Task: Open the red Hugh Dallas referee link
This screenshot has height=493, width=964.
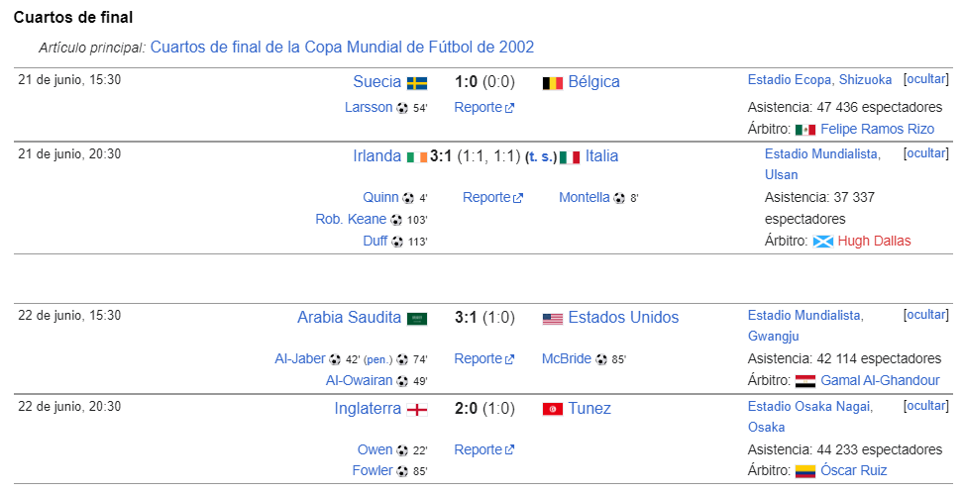Action: coord(874,242)
